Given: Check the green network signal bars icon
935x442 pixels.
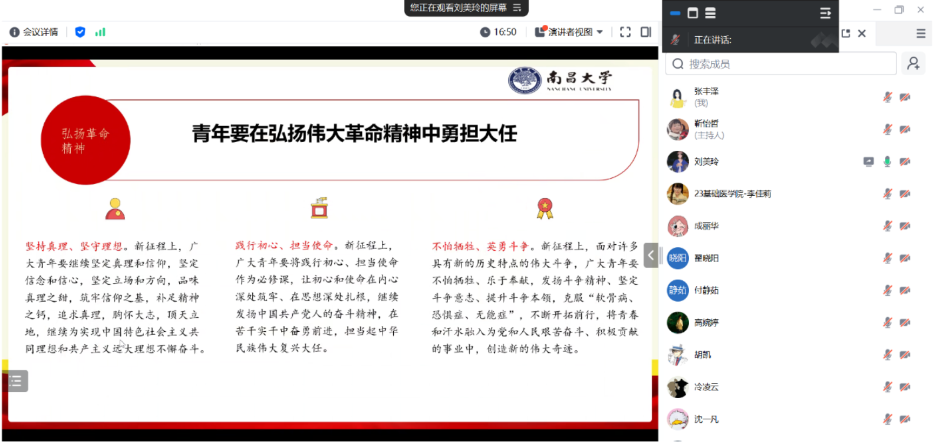Looking at the screenshot, I should pos(100,32).
